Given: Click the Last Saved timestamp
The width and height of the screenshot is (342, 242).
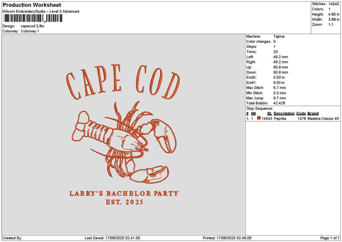Looking at the screenshot, I should coord(112,238).
